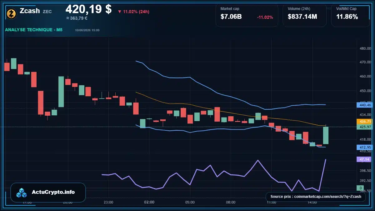Click the 47.14 RSI value tag
The height and width of the screenshot is (211, 375).
pos(364,159)
